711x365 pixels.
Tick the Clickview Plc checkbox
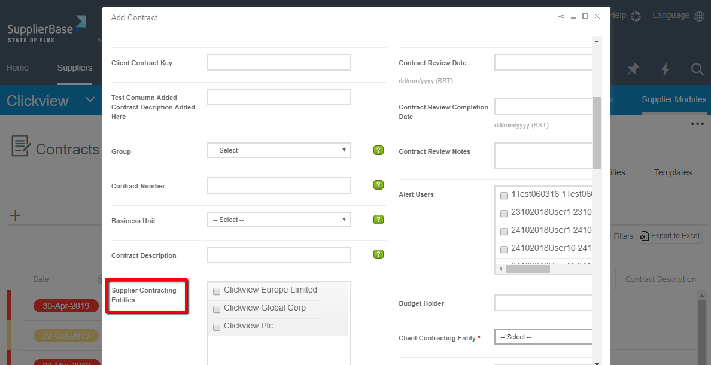(x=216, y=327)
